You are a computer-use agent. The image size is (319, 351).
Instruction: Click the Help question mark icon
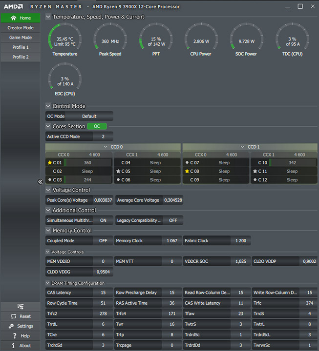(15, 336)
